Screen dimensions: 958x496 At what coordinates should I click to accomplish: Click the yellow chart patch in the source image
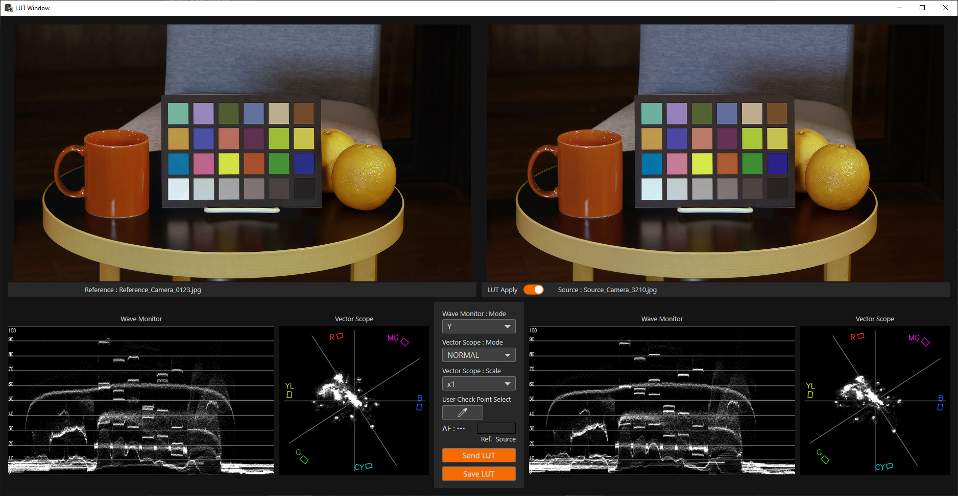pyautogui.click(x=702, y=164)
